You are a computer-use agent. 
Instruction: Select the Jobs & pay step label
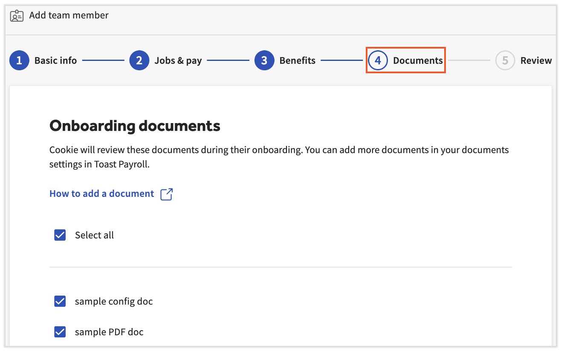tap(178, 60)
